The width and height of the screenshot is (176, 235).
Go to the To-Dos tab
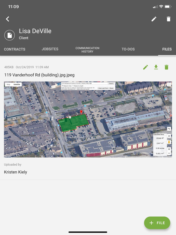tap(128, 49)
